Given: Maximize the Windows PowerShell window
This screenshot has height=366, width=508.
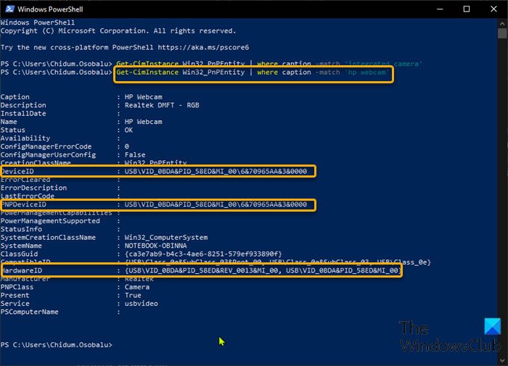Looking at the screenshot, I should [467, 9].
